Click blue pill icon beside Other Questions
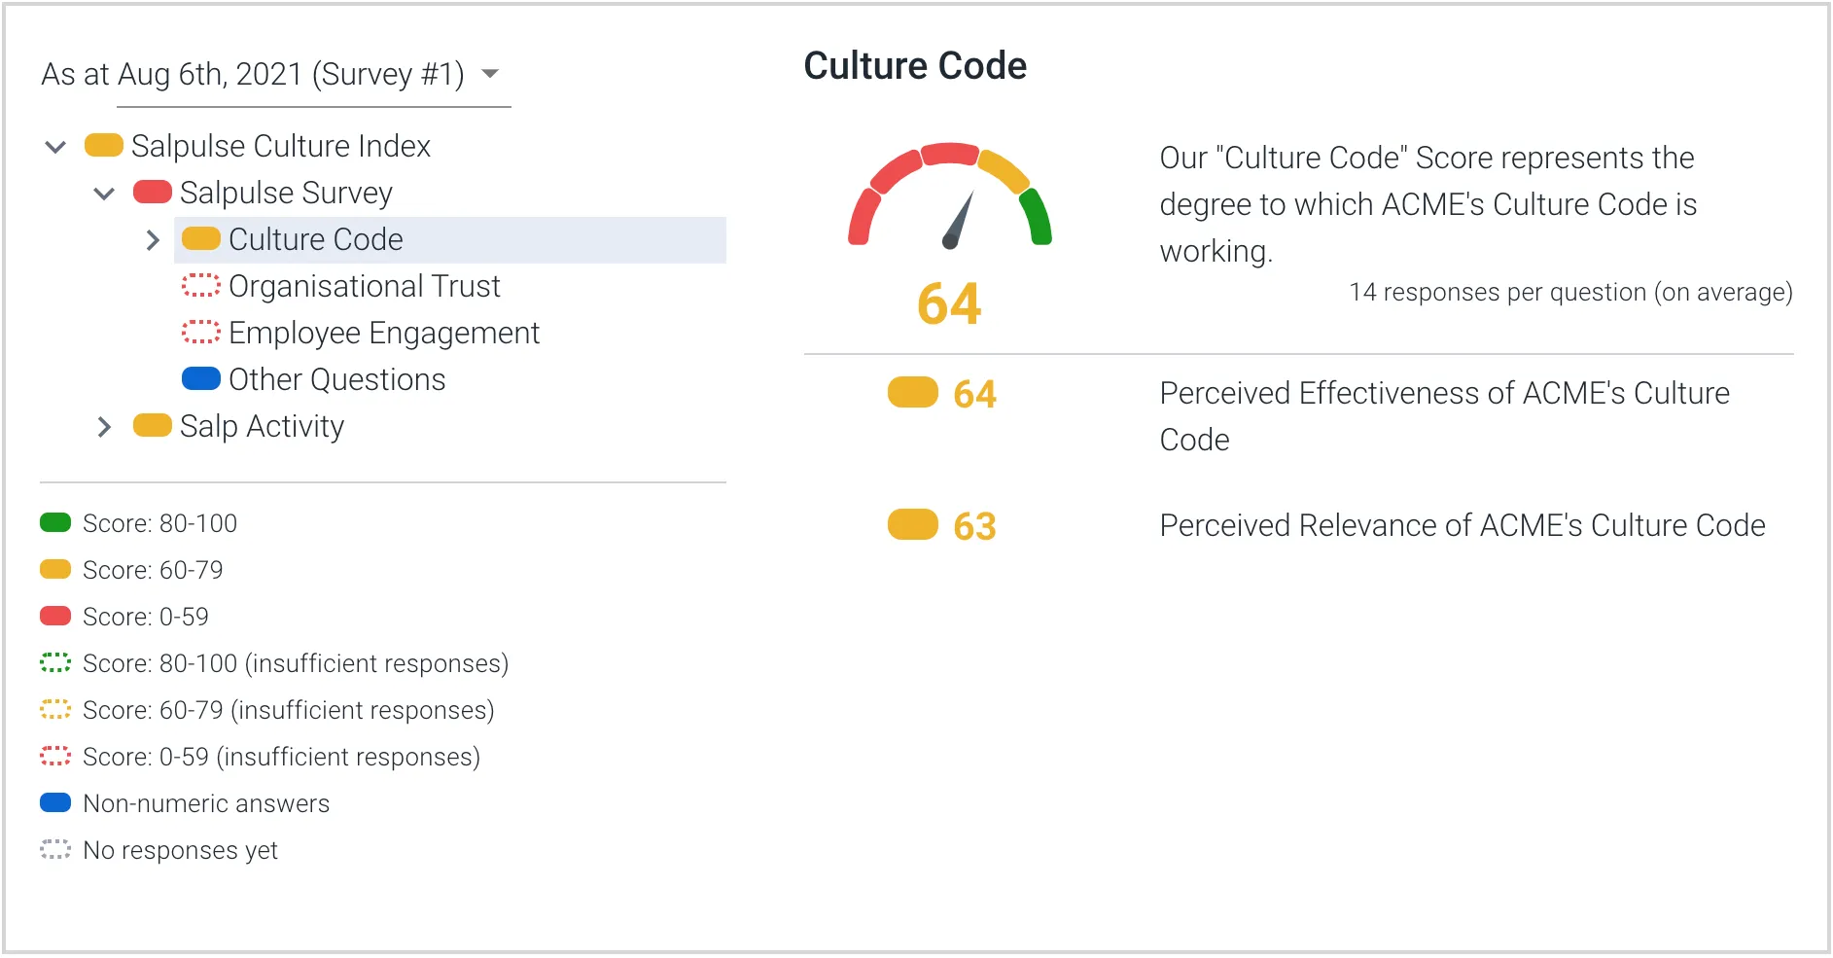 point(201,379)
